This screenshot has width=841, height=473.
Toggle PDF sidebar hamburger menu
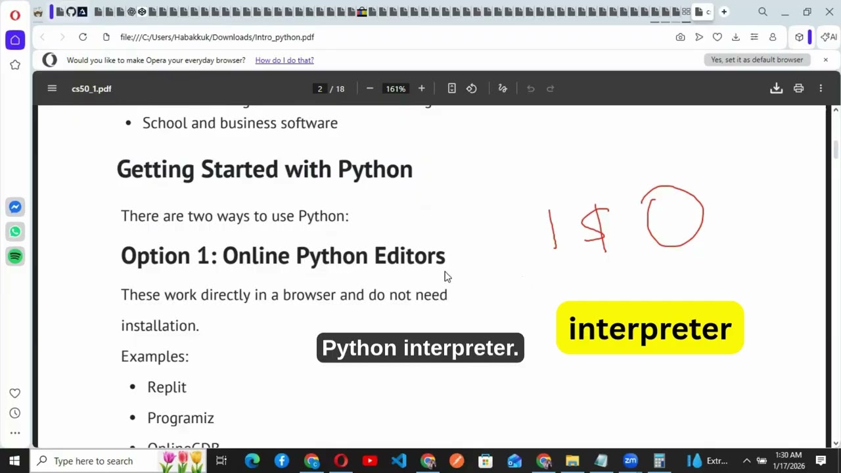pyautogui.click(x=52, y=89)
